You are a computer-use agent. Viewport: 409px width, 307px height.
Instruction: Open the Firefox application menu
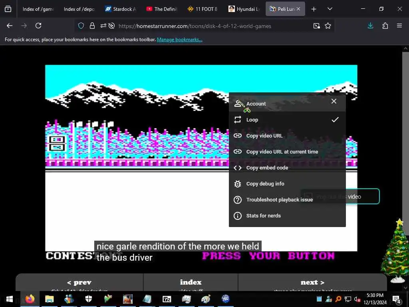coord(399,26)
